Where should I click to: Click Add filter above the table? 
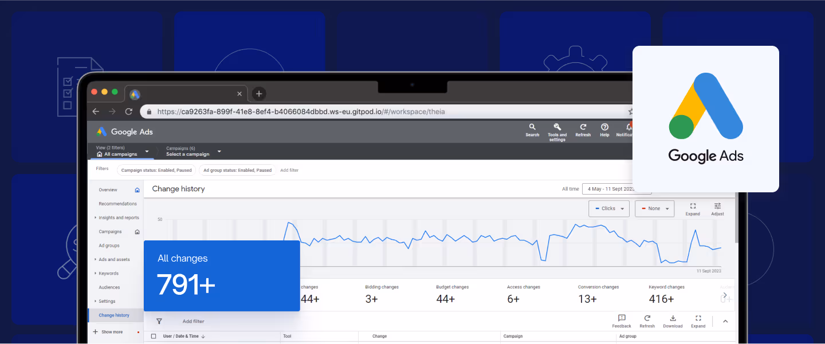(x=193, y=322)
